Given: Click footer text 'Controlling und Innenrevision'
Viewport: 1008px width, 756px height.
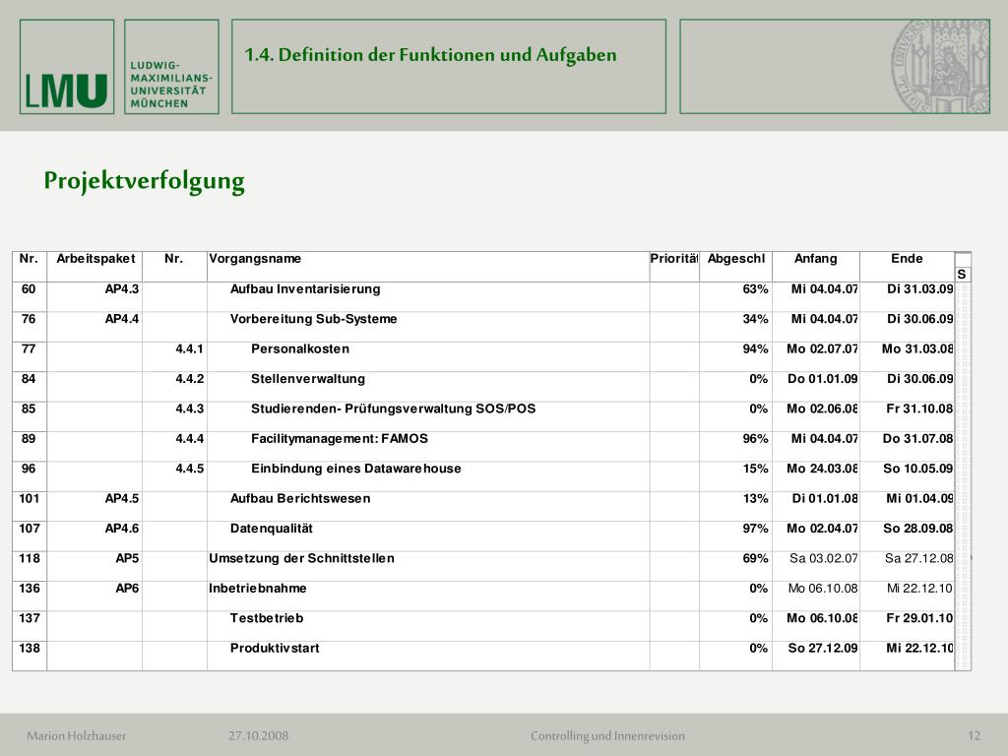Looking at the screenshot, I should tap(607, 736).
